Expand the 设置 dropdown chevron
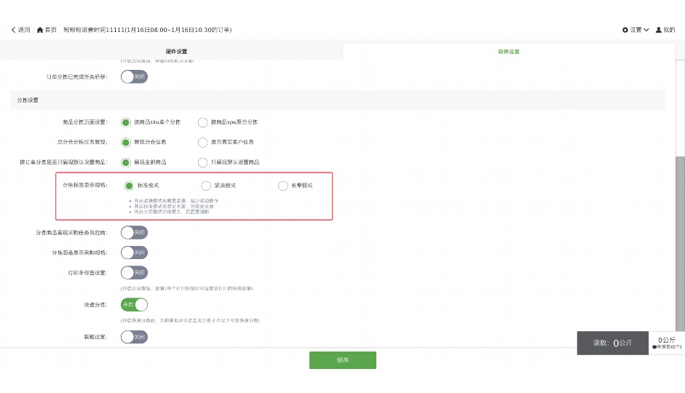This screenshot has width=685, height=393. [646, 30]
